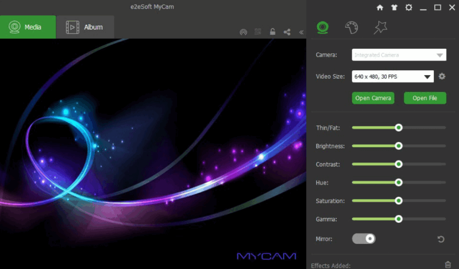The image size is (459, 269).
Task: Click the dimmed QR code icon
Action: pyautogui.click(x=258, y=32)
